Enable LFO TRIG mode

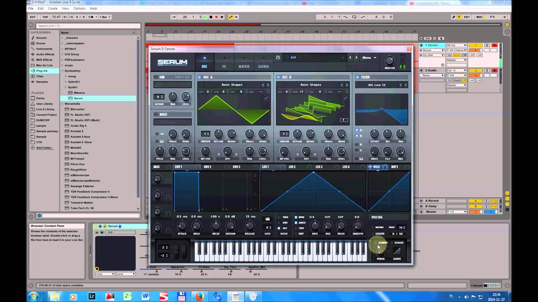279,217
